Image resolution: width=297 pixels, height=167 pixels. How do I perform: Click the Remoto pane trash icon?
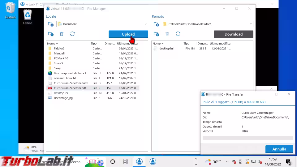coord(167,34)
